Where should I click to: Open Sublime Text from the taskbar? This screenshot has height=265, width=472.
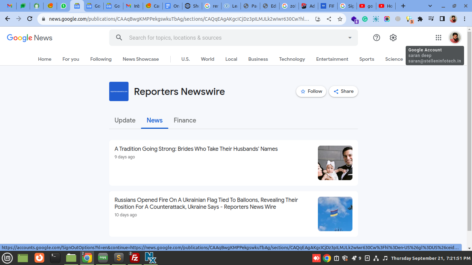119,258
